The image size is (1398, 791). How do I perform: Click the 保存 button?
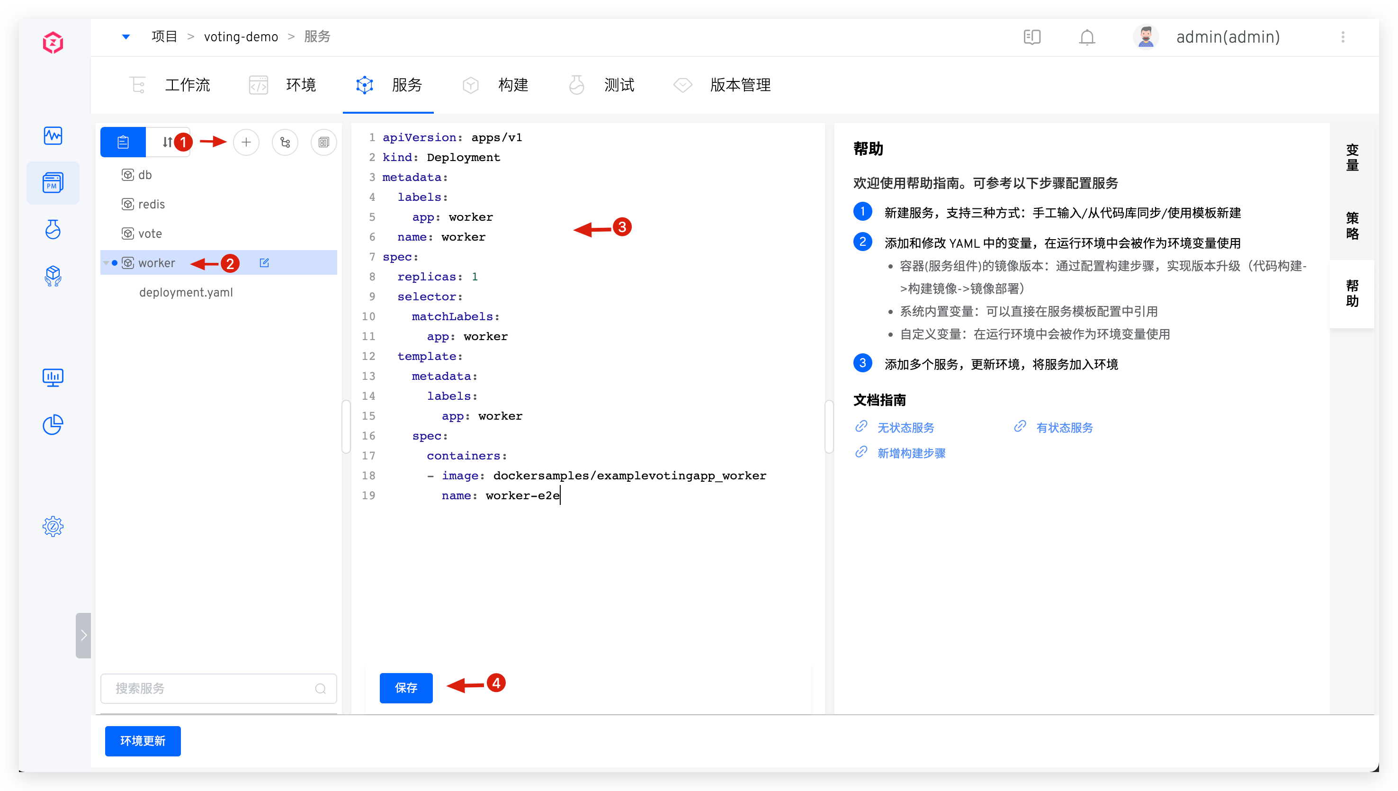click(x=406, y=688)
